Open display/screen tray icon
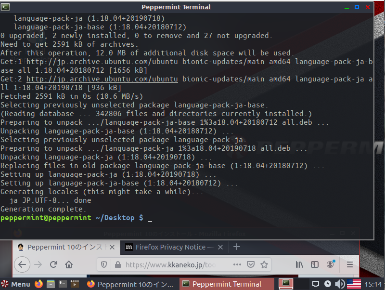385x290 pixels. [x=316, y=284]
